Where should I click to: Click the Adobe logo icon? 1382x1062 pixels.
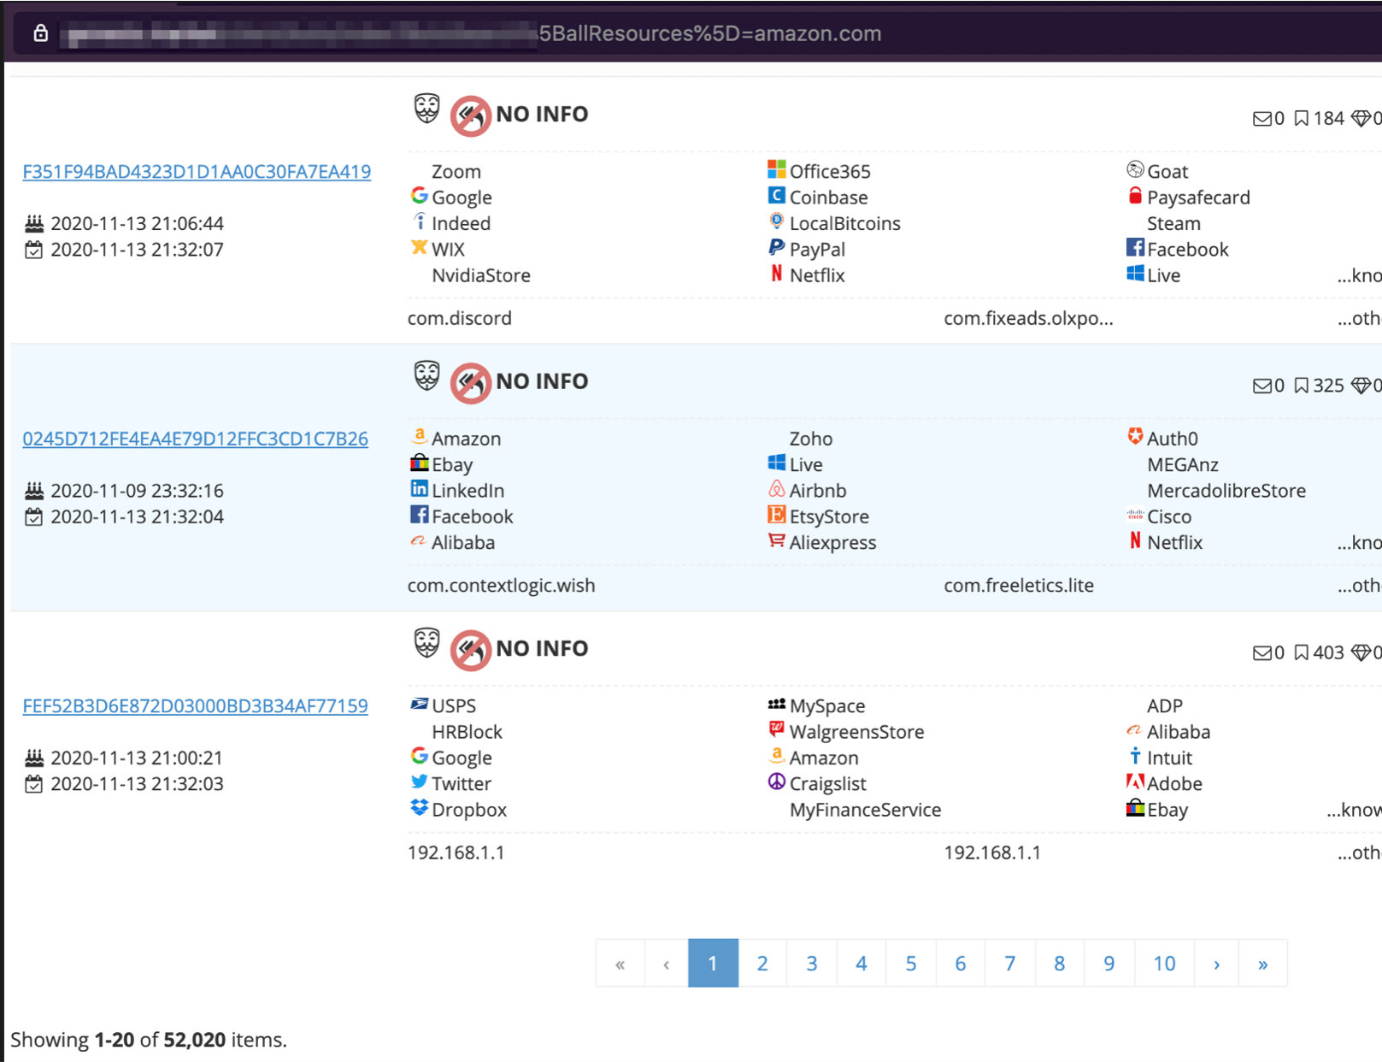pyautogui.click(x=1134, y=782)
